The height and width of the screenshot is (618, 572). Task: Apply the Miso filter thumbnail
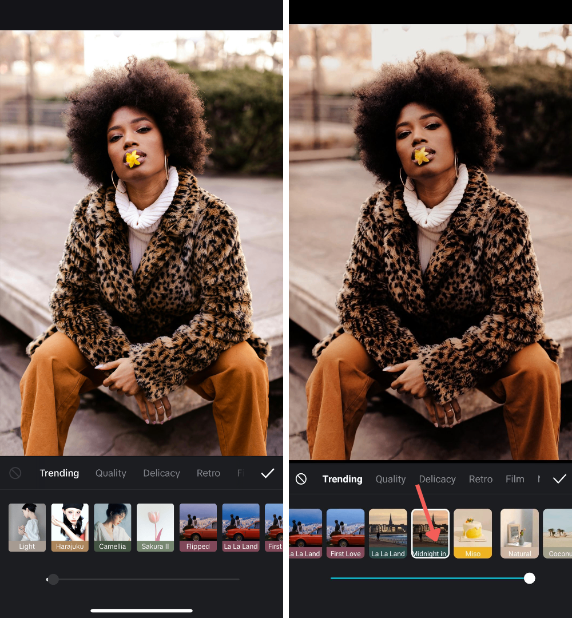pyautogui.click(x=472, y=533)
